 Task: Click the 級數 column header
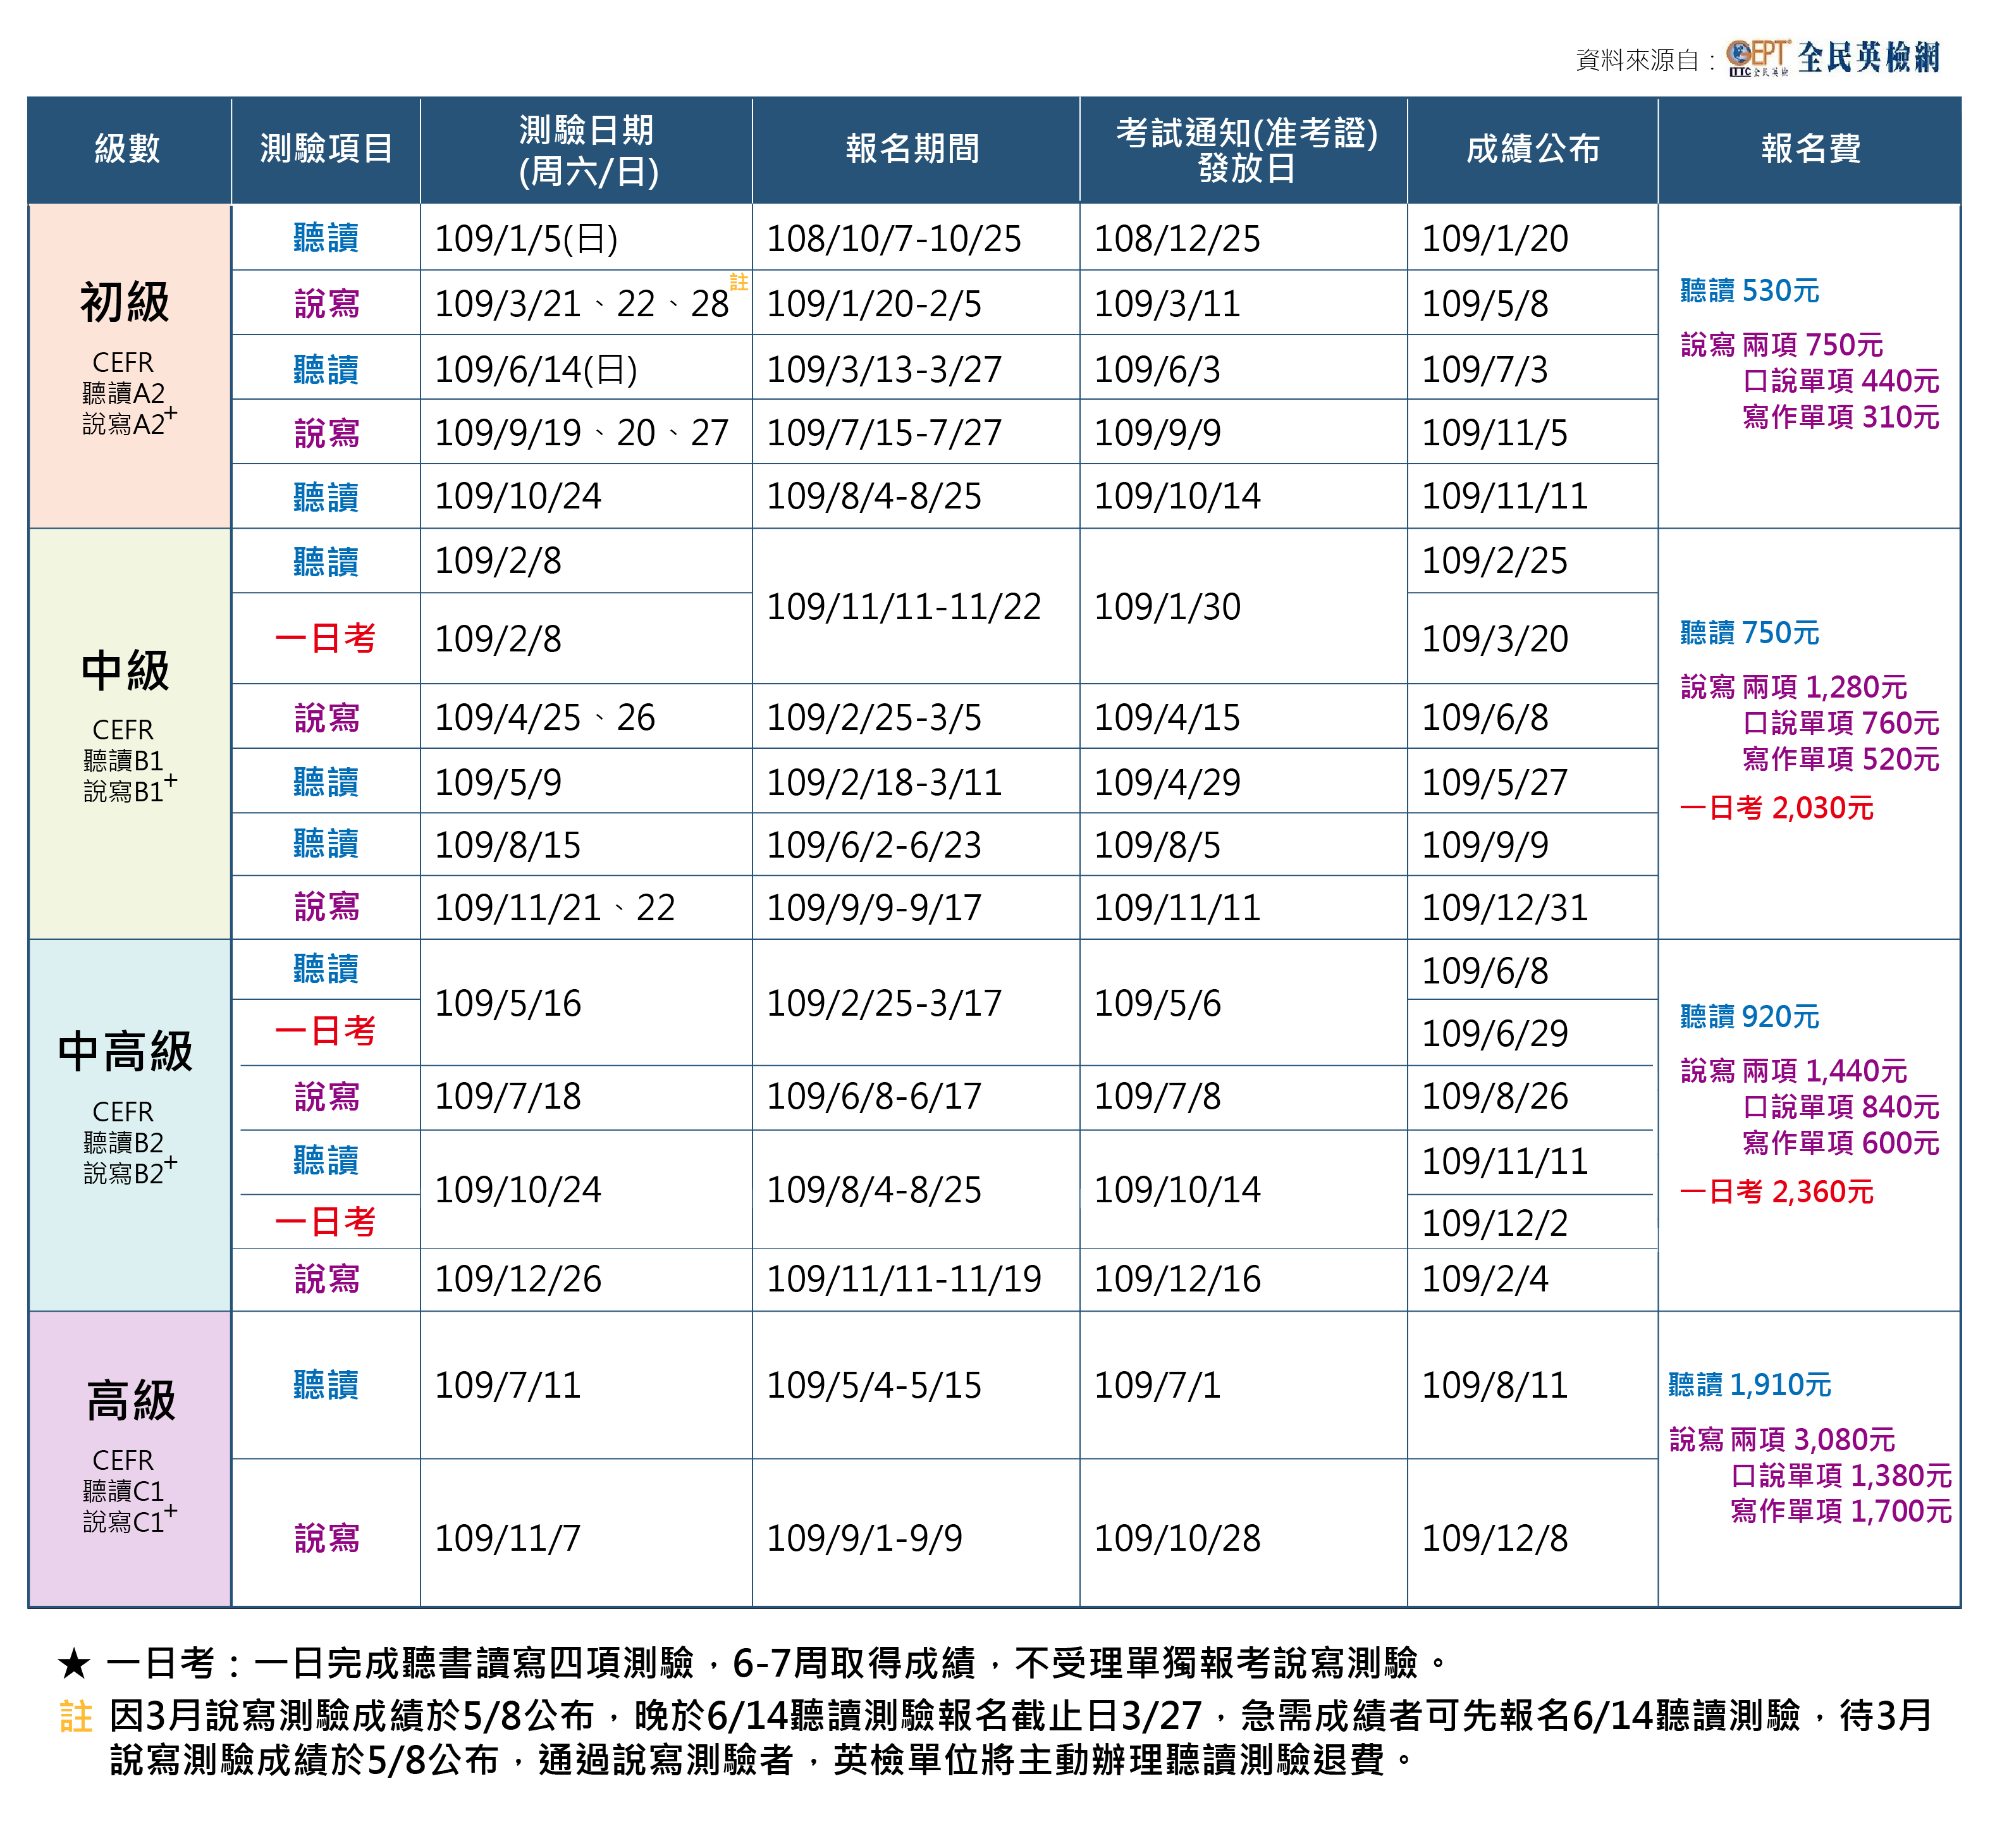click(x=128, y=149)
